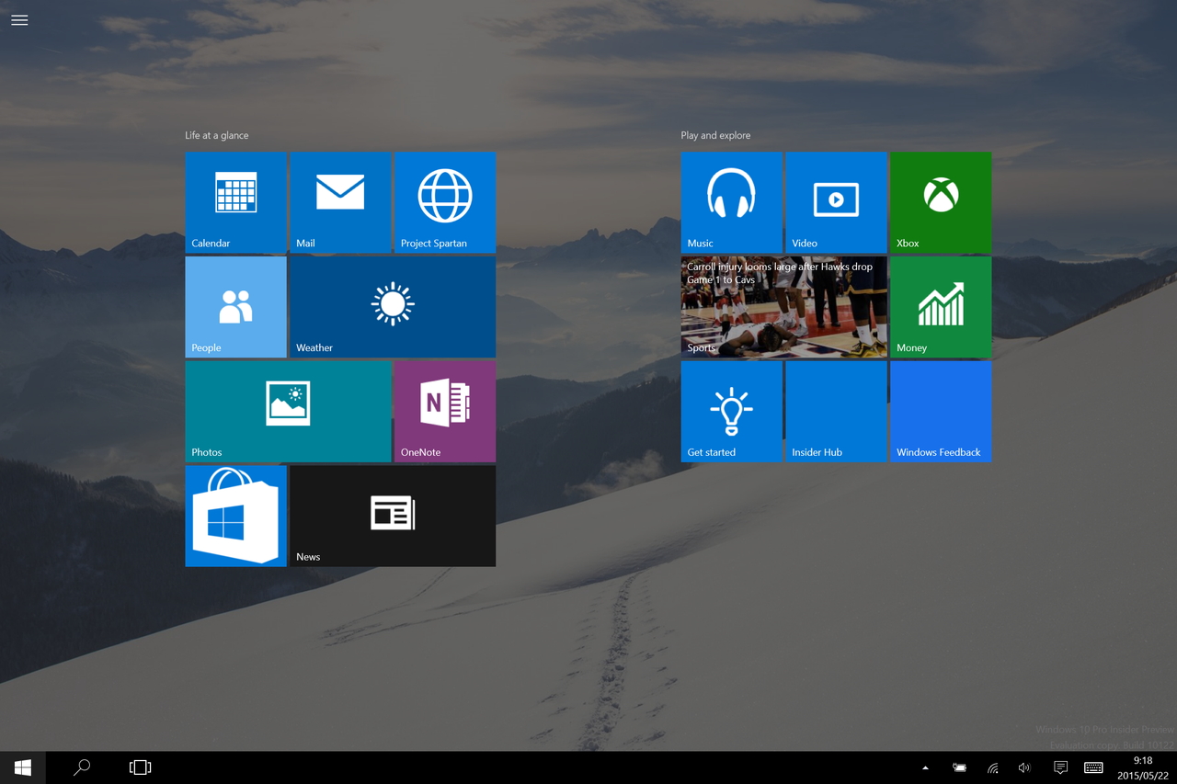Launch the Music headphones tile
The height and width of the screenshot is (784, 1177).
tap(731, 202)
